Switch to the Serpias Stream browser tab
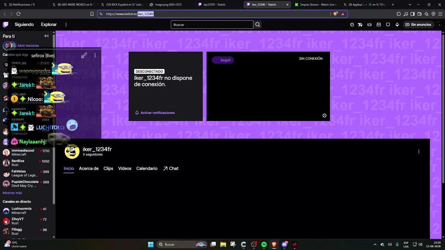Image resolution: width=445 pixels, height=250 pixels. click(x=316, y=5)
